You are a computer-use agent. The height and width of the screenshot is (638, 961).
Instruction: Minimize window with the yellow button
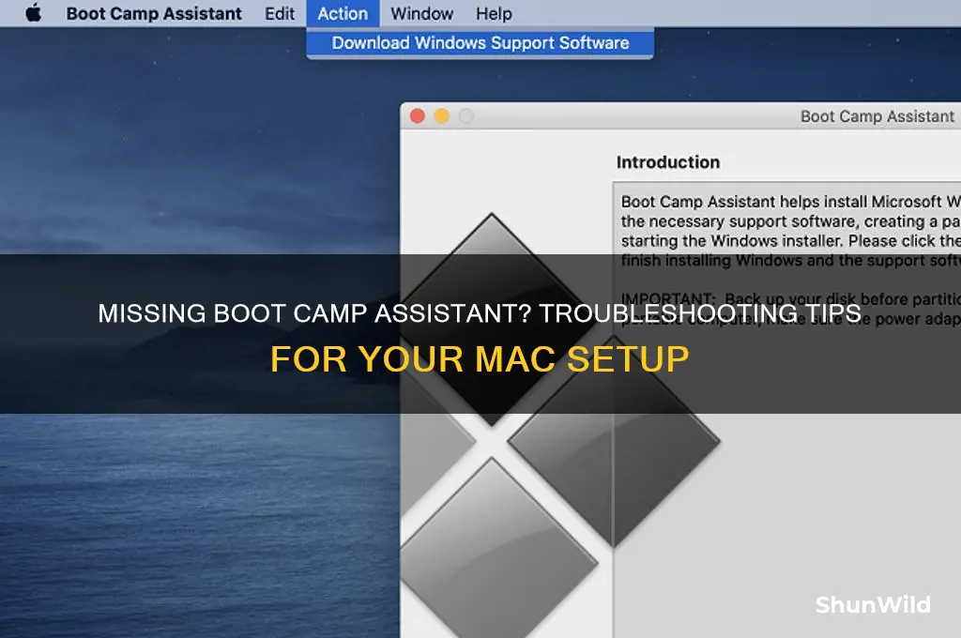442,115
